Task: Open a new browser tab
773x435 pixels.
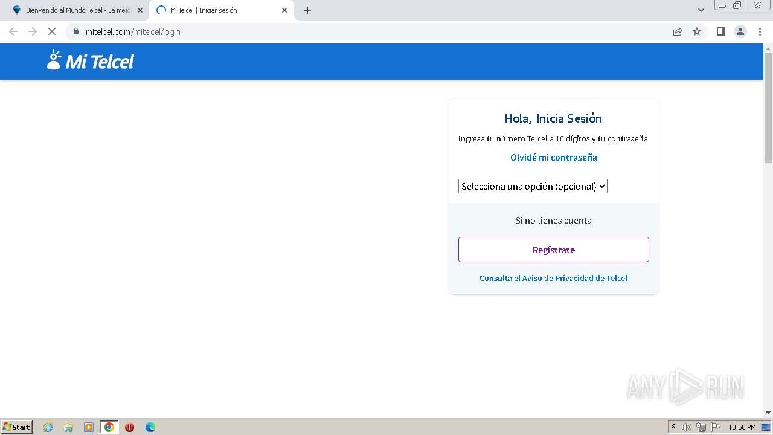Action: pyautogui.click(x=307, y=10)
